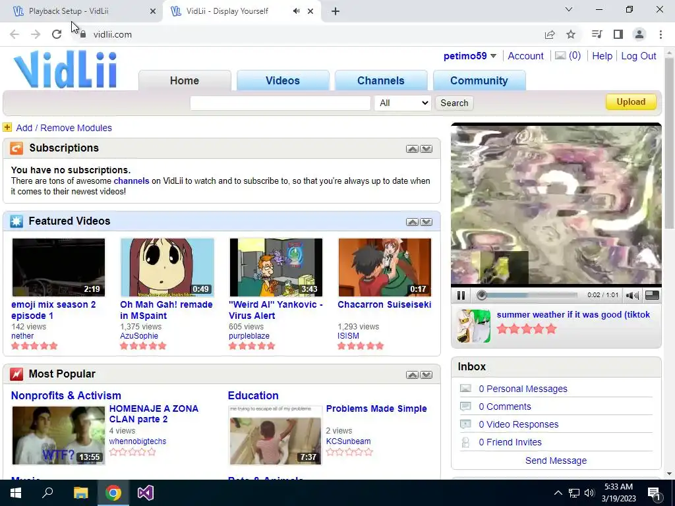Mute the video player volume icon

[632, 295]
